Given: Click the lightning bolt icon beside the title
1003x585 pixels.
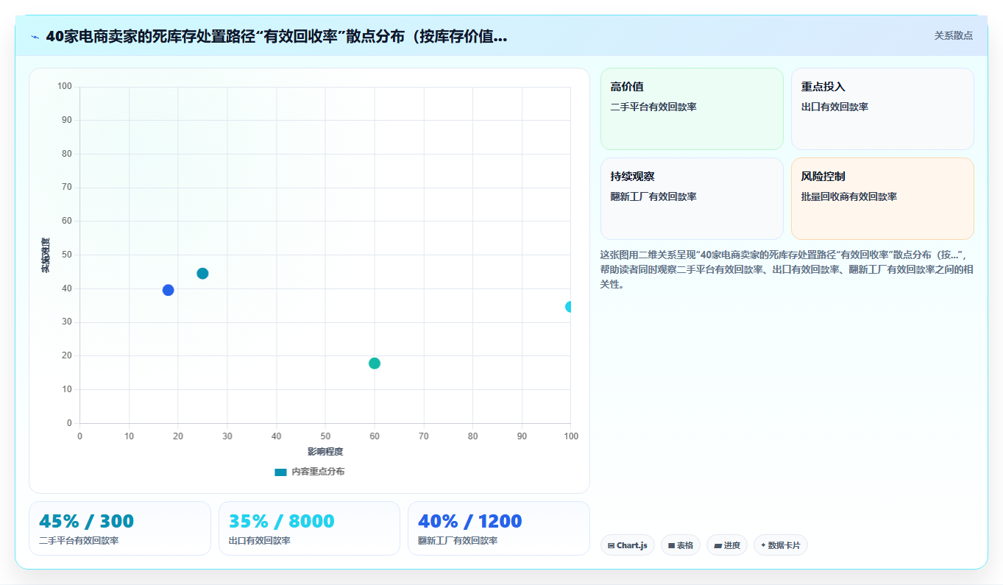Looking at the screenshot, I should (x=35, y=37).
